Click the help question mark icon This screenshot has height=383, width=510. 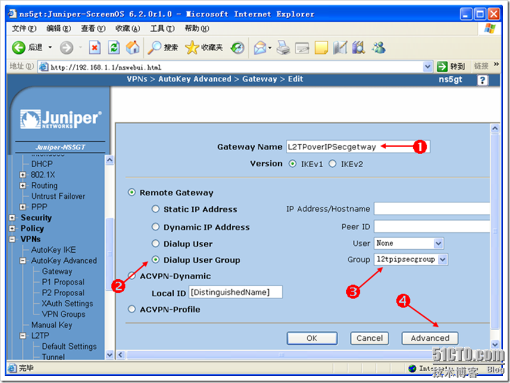tap(482, 80)
